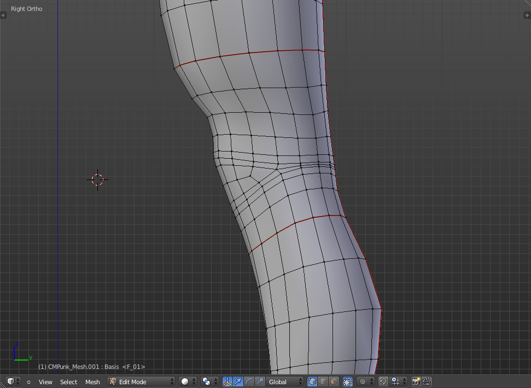Screen dimensions: 531x388
Task: Toggle the 3D manipulator widget
Action: [x=227, y=381]
